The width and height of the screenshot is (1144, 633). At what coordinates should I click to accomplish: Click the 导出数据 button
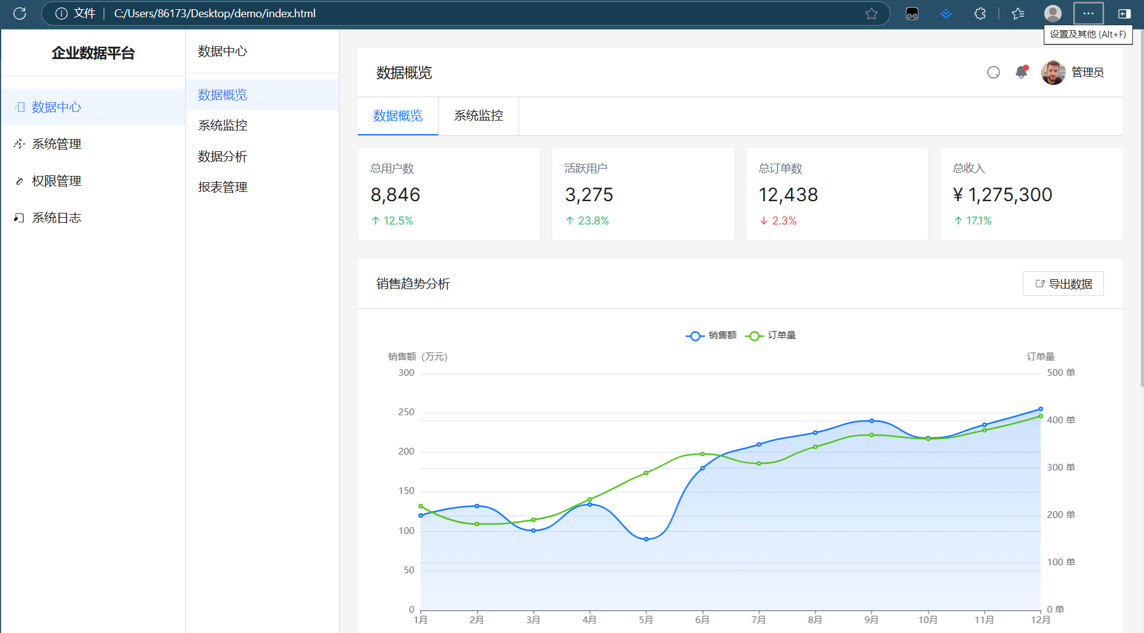pos(1063,284)
